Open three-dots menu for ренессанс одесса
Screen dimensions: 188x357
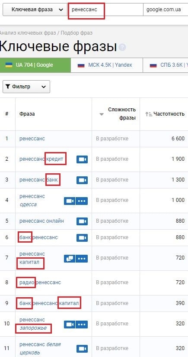click(x=82, y=201)
